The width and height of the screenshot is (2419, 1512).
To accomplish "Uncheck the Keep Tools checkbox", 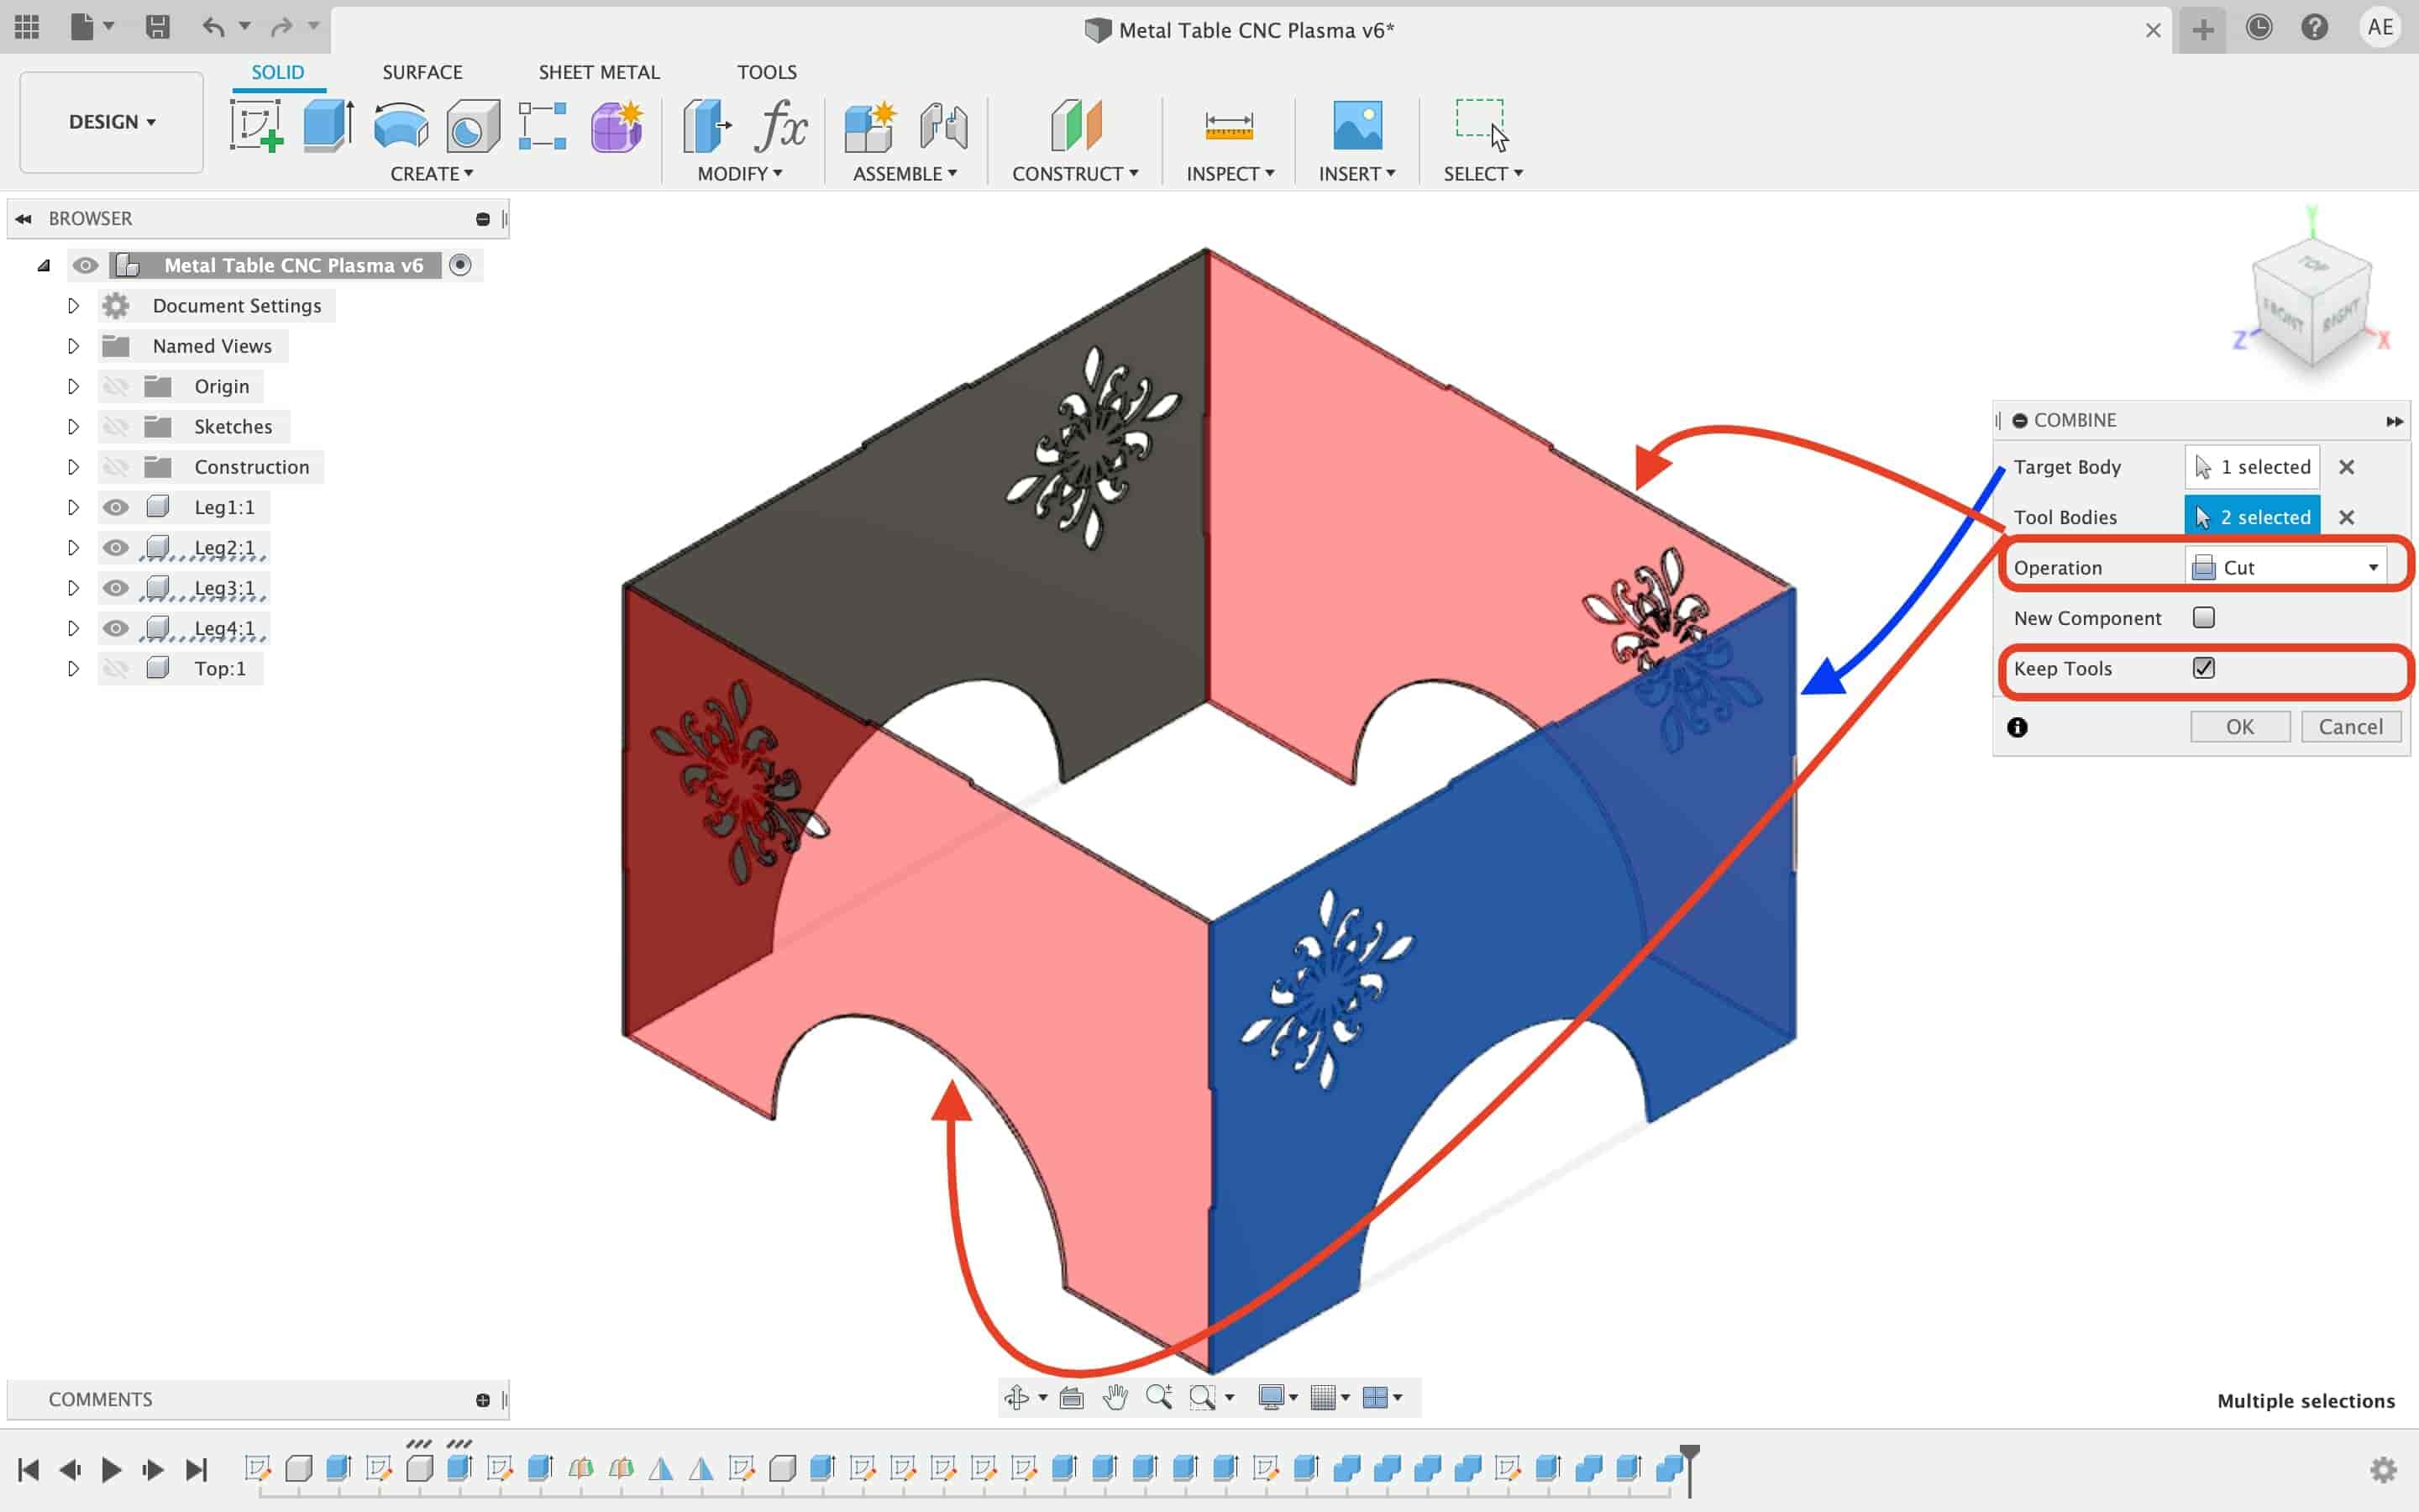I will pos(2203,668).
